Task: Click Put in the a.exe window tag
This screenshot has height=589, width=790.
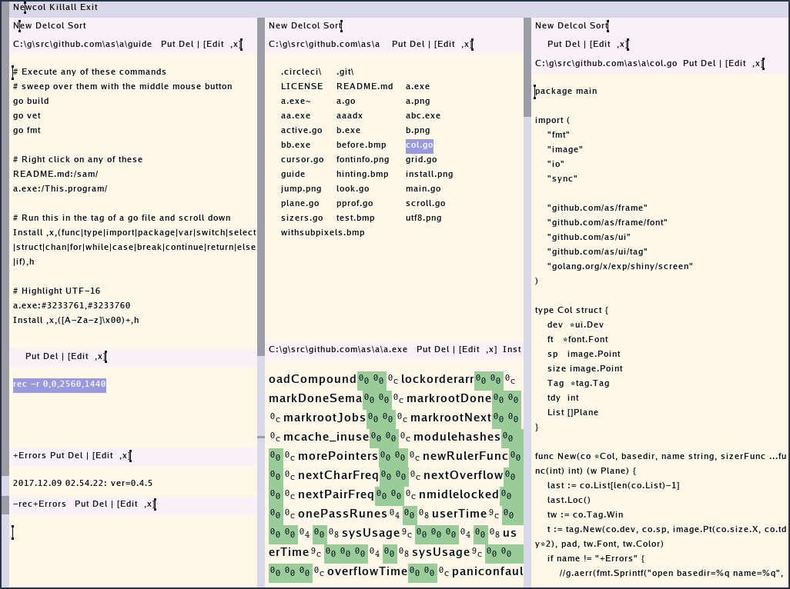Action: pyautogui.click(x=425, y=350)
